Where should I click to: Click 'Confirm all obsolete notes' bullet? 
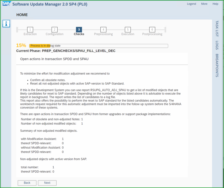click(48, 80)
